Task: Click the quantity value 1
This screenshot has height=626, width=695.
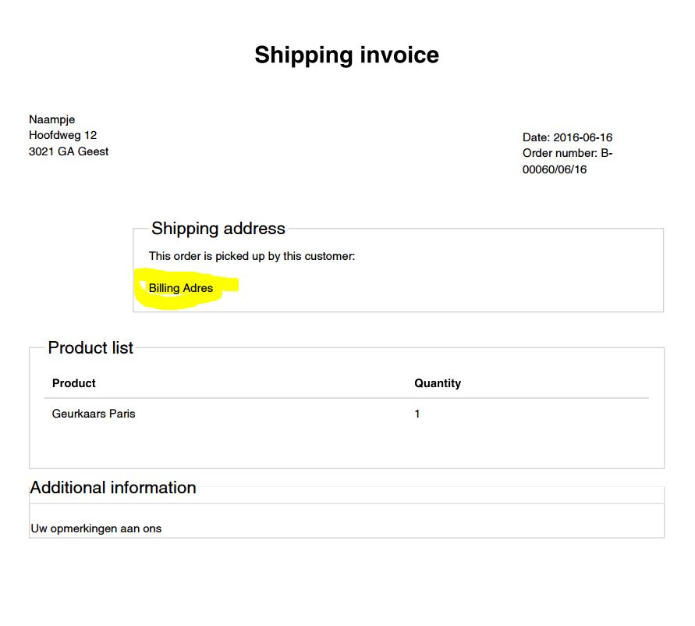Action: [417, 414]
